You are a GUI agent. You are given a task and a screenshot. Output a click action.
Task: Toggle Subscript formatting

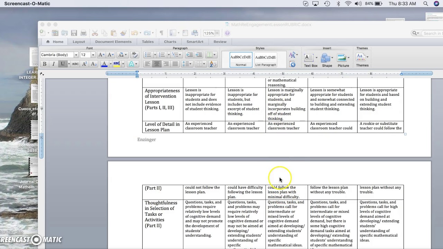point(94,64)
